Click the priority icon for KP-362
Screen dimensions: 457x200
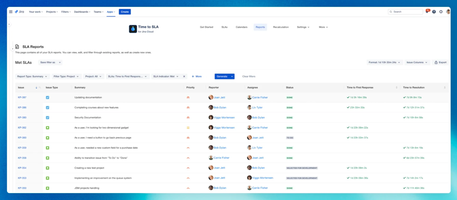point(188,127)
